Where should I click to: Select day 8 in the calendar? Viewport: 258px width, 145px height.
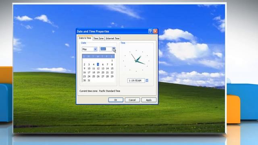tap(112, 64)
